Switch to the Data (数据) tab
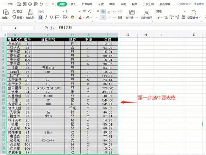The image size is (206, 155). coord(112,4)
